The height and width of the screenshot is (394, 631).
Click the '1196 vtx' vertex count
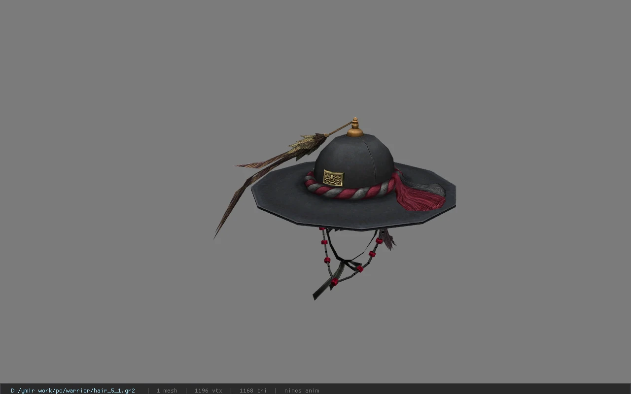click(x=208, y=391)
